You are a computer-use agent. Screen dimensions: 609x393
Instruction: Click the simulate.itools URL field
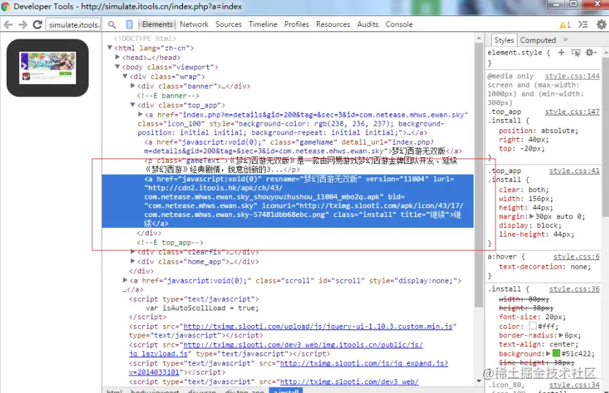(73, 25)
